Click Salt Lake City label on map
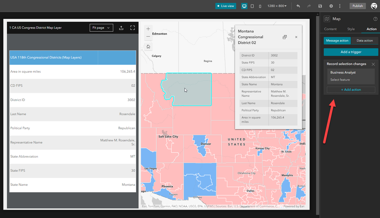 (x=168, y=137)
